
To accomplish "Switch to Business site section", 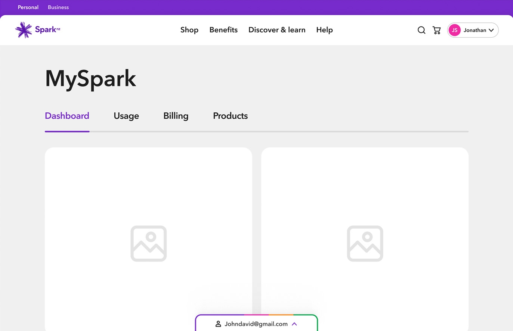I will tap(58, 7).
